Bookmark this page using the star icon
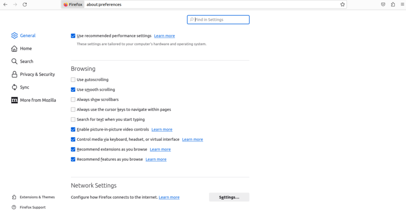Screen dimensions: 406x222 [x=343, y=4]
